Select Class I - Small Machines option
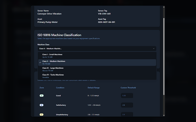The image size is (196, 122). [97, 56]
